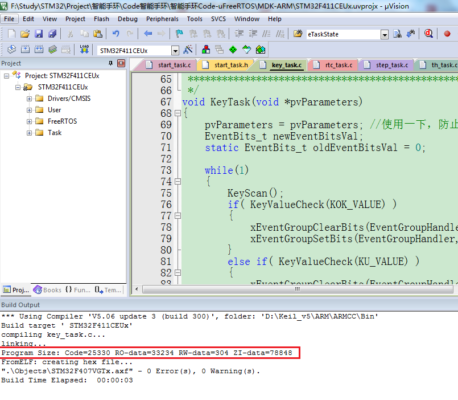Build the current target

click(x=24, y=50)
